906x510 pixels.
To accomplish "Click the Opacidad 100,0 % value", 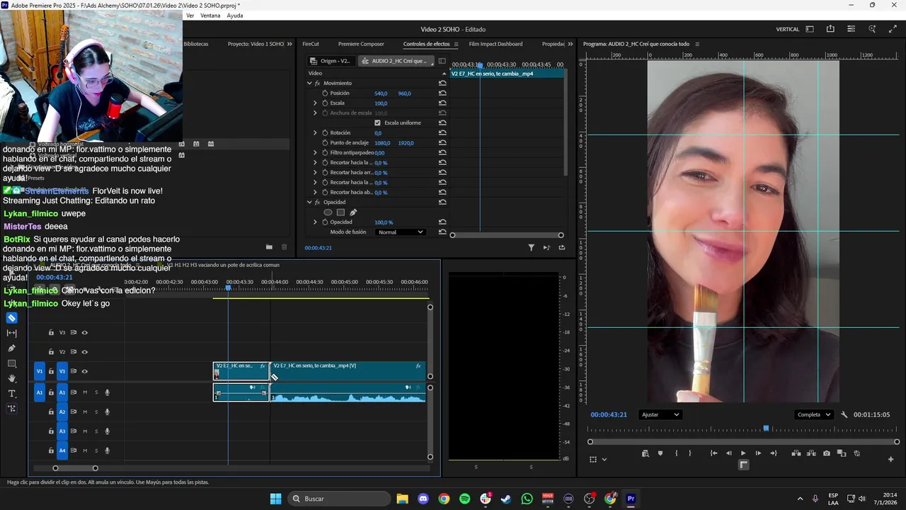I will [x=384, y=222].
